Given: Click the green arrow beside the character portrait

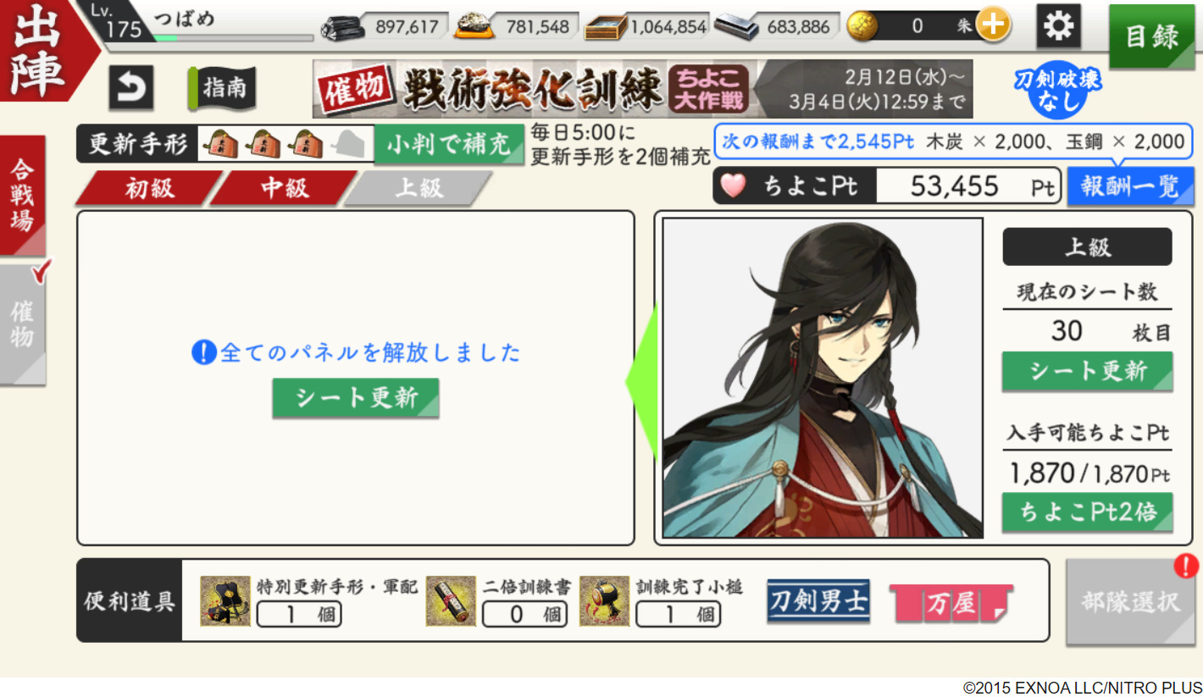Looking at the screenshot, I should point(642,382).
